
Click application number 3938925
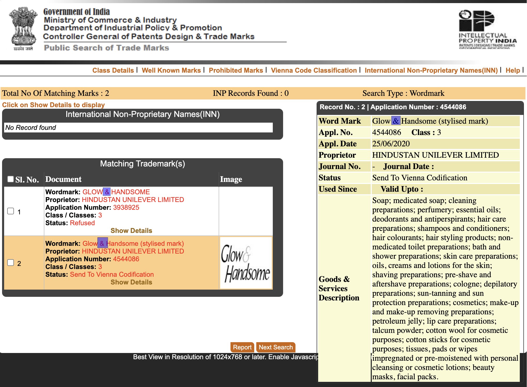126,207
